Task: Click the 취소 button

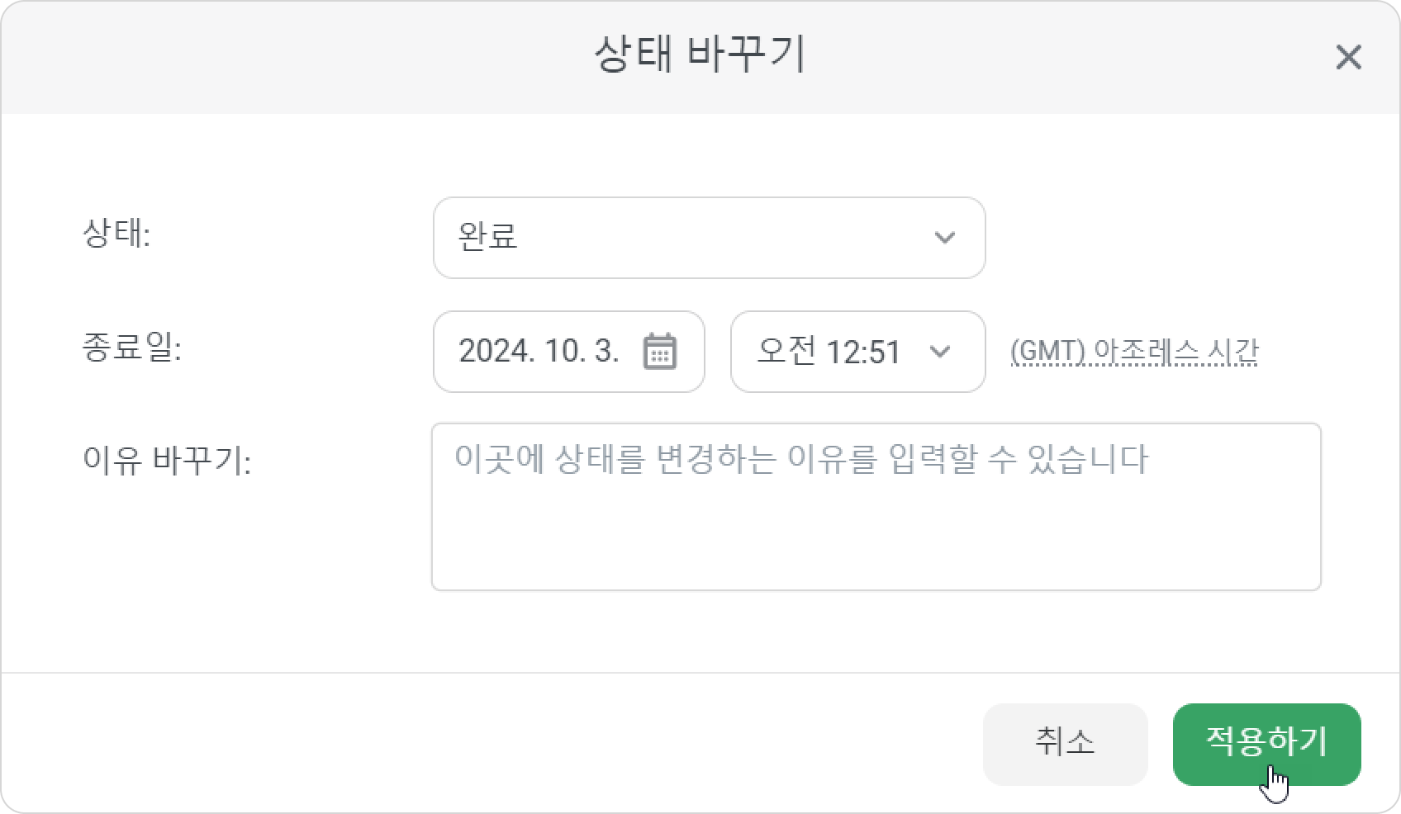Action: click(1065, 744)
